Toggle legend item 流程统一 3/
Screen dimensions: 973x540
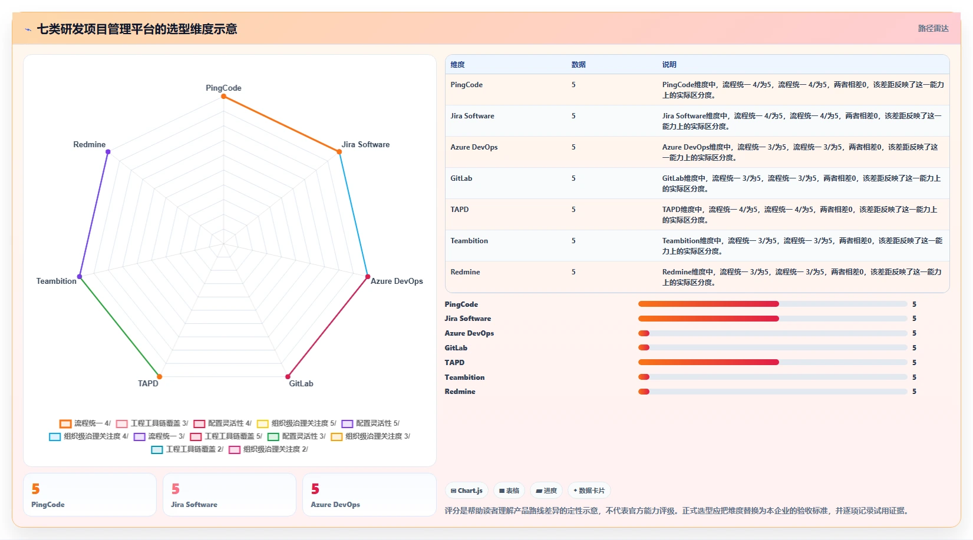pos(159,436)
